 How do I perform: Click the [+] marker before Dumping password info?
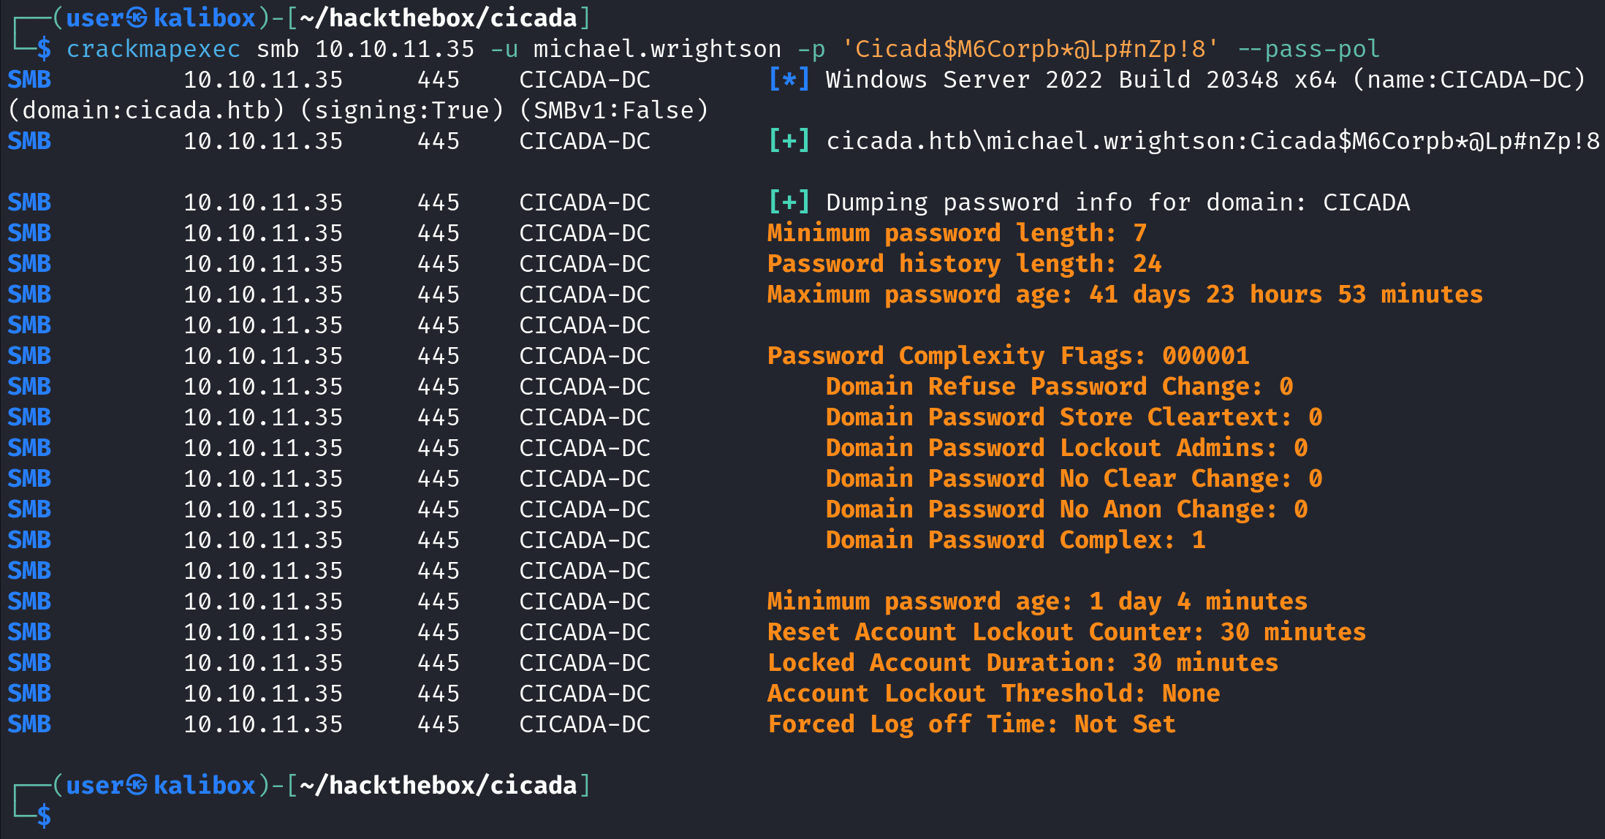click(x=789, y=202)
